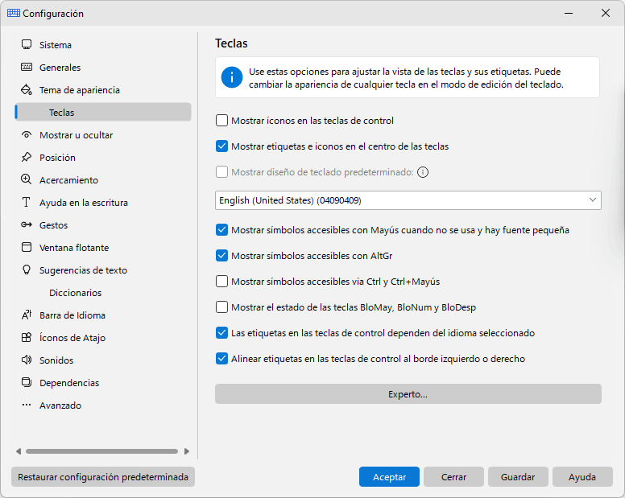Click the Barra de Idioma letter icon
Viewport: 625px width, 498px height.
27,315
